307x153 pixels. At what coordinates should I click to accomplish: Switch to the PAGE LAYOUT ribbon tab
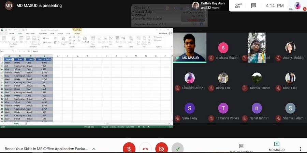[x=31, y=33]
